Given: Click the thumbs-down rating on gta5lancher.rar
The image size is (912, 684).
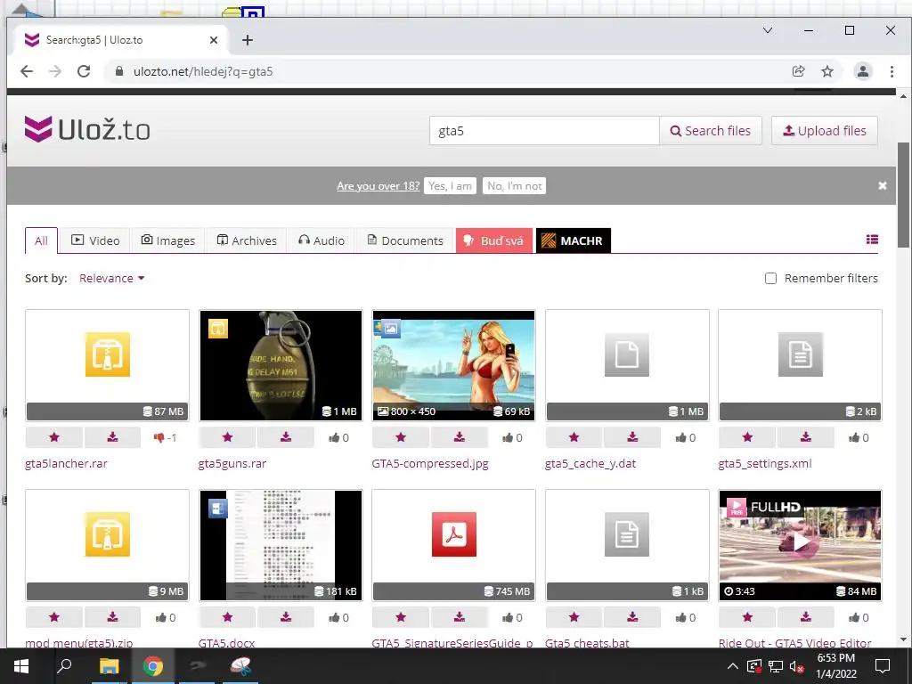Looking at the screenshot, I should coord(165,437).
